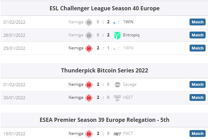This screenshot has height=139, width=208.
Task: Open ESEA Premier Season 39 Relegation heading
Action: coord(105,120)
